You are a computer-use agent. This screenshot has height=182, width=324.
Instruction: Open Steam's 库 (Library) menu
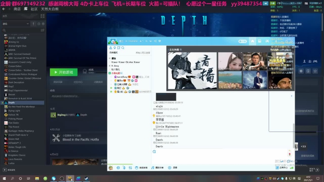[26, 9]
